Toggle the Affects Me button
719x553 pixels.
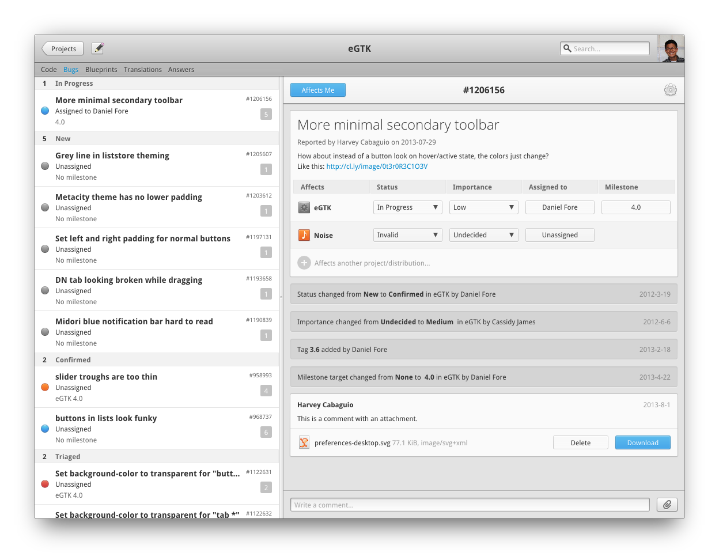pyautogui.click(x=318, y=90)
